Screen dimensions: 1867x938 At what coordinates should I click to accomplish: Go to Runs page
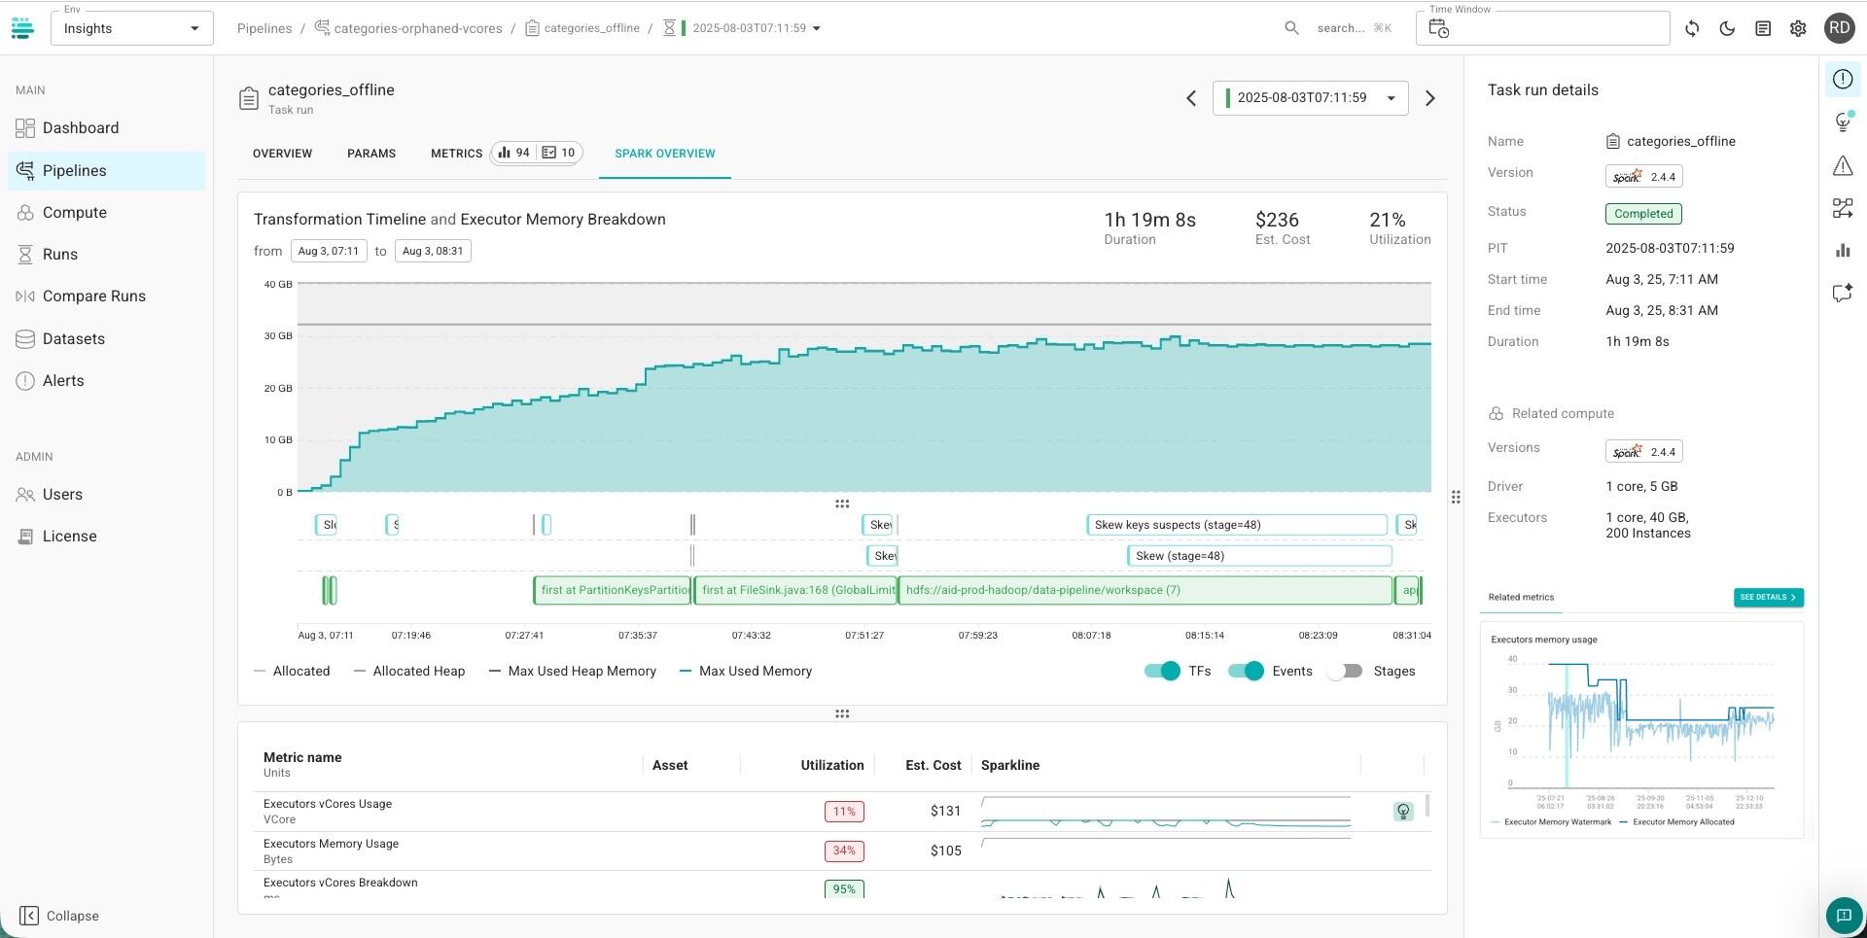pos(106,255)
